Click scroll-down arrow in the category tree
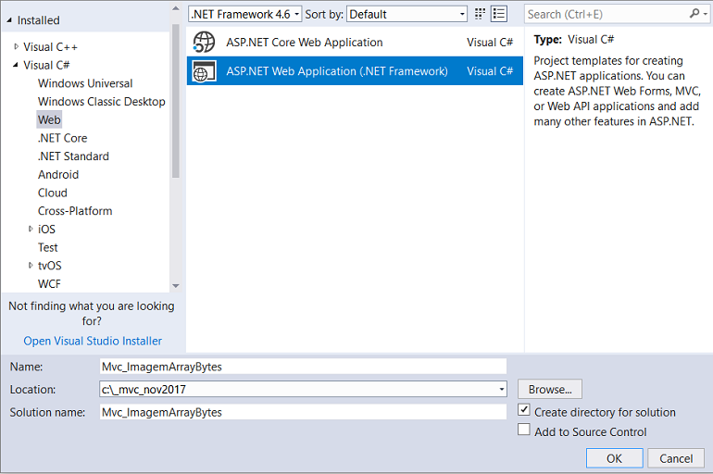713x474 pixels. 176,286
